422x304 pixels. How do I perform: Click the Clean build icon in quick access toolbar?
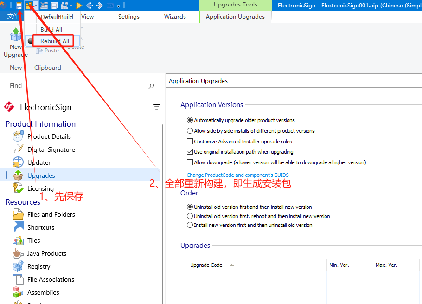pyautogui.click(x=44, y=6)
